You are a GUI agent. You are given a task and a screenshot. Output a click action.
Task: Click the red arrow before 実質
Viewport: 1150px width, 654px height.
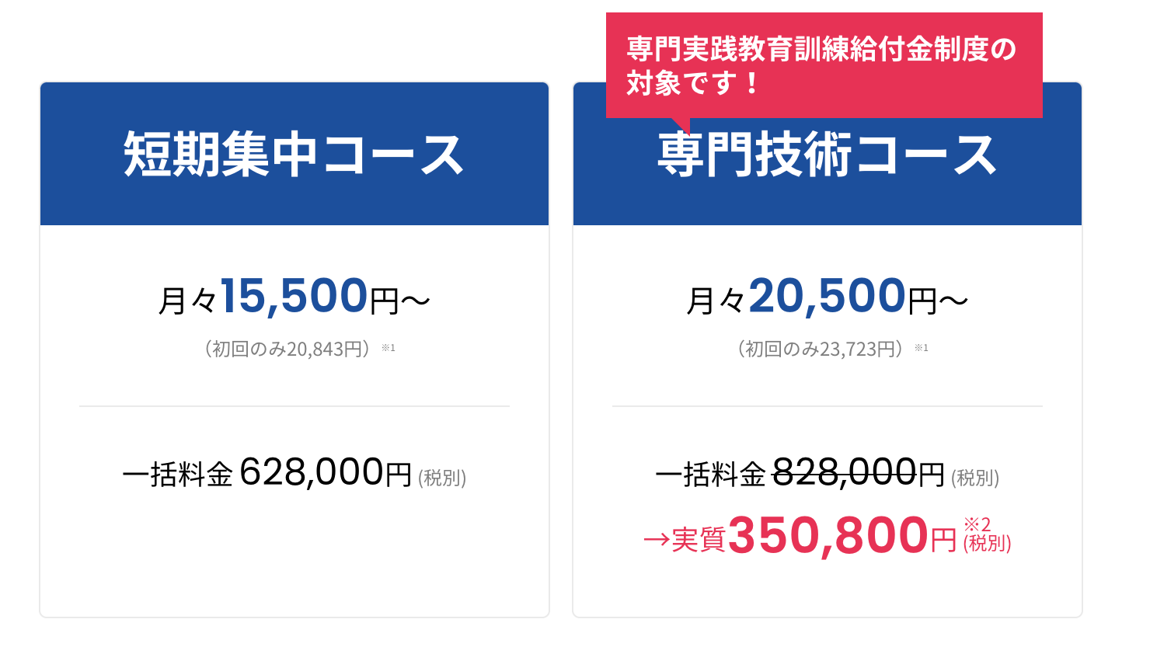(657, 539)
